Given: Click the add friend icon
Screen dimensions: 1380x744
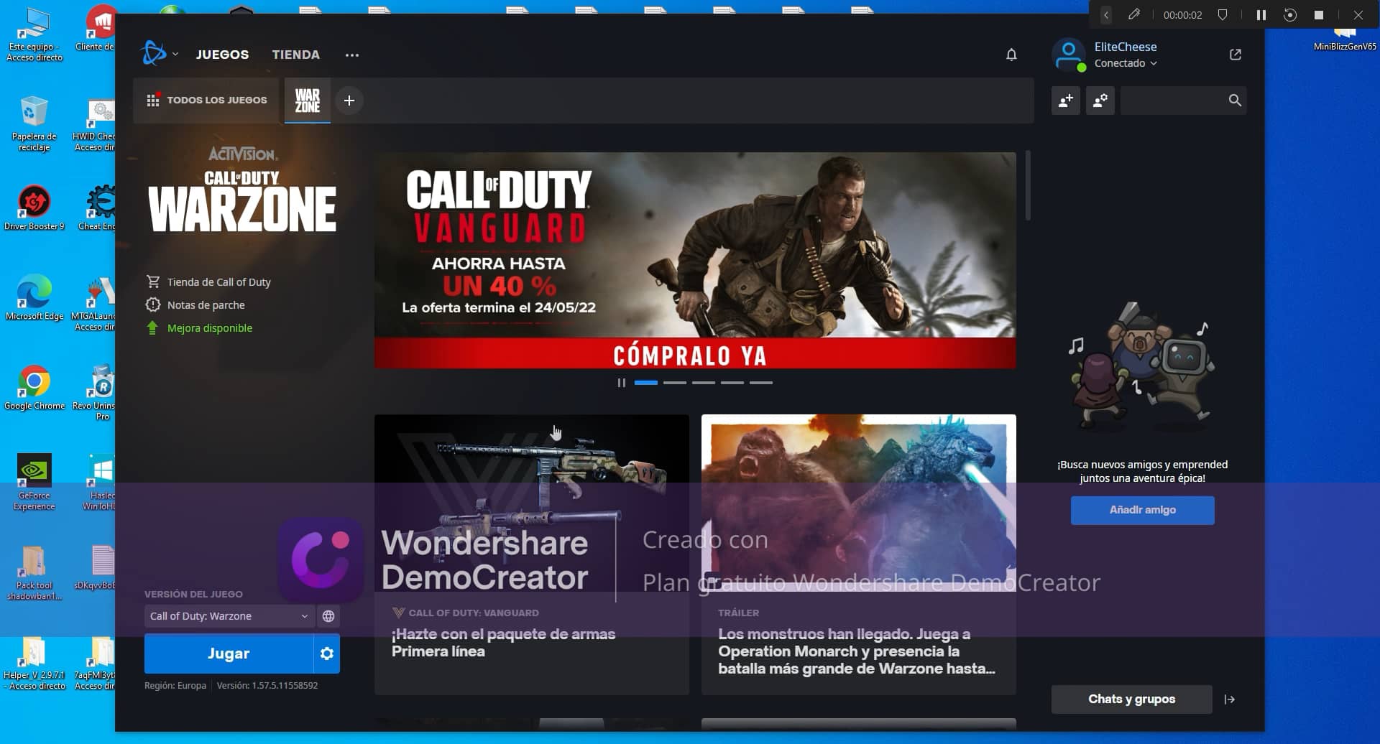Looking at the screenshot, I should click(1066, 101).
